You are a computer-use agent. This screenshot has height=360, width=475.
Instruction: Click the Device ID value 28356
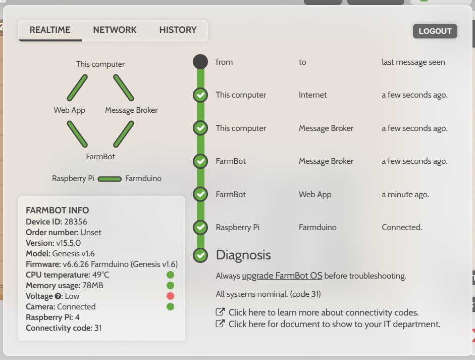(x=75, y=221)
